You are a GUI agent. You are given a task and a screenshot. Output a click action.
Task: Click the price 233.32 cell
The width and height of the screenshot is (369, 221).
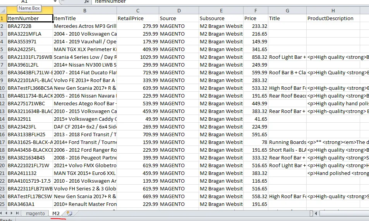(x=256, y=26)
